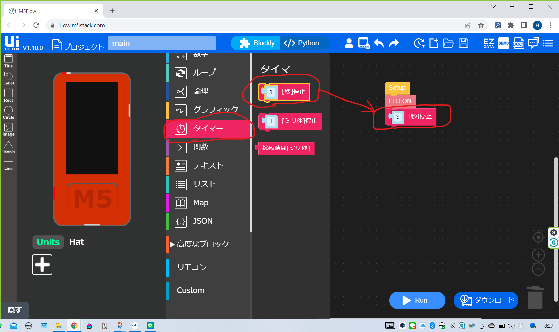Open the device manager screen icon

[364, 43]
